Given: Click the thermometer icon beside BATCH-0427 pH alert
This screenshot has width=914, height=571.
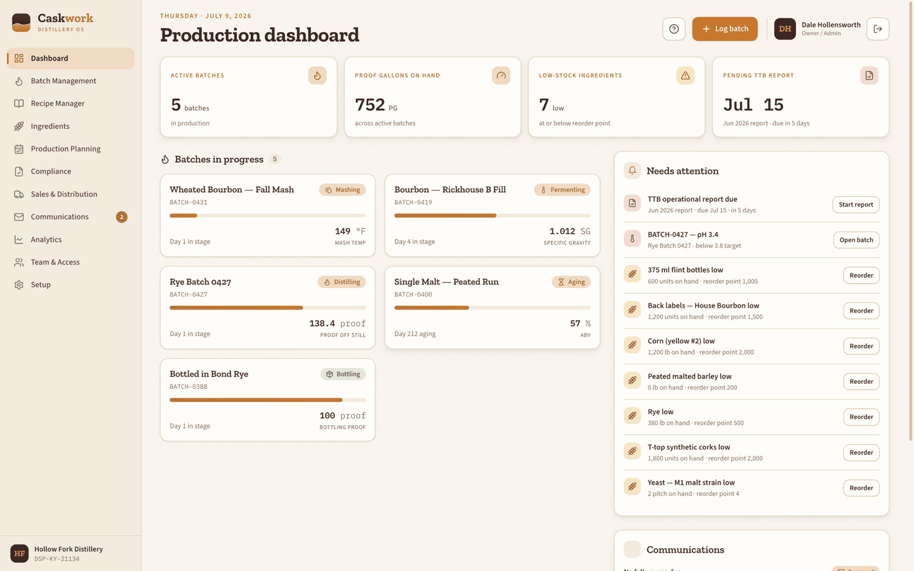Looking at the screenshot, I should (632, 239).
